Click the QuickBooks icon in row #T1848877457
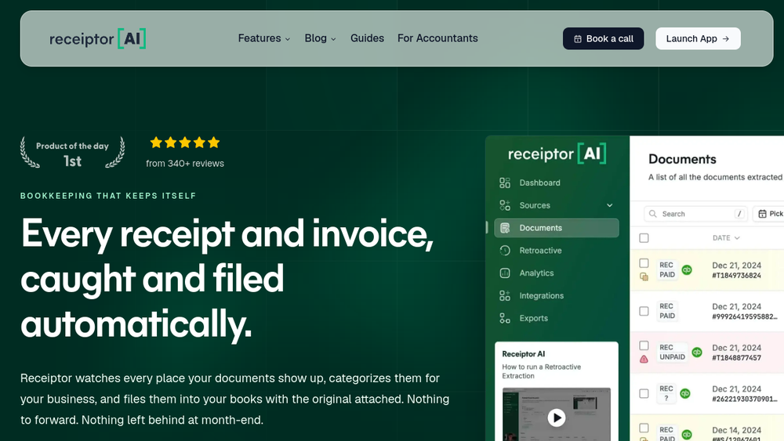Screen dimensions: 784x441 pos(697,352)
